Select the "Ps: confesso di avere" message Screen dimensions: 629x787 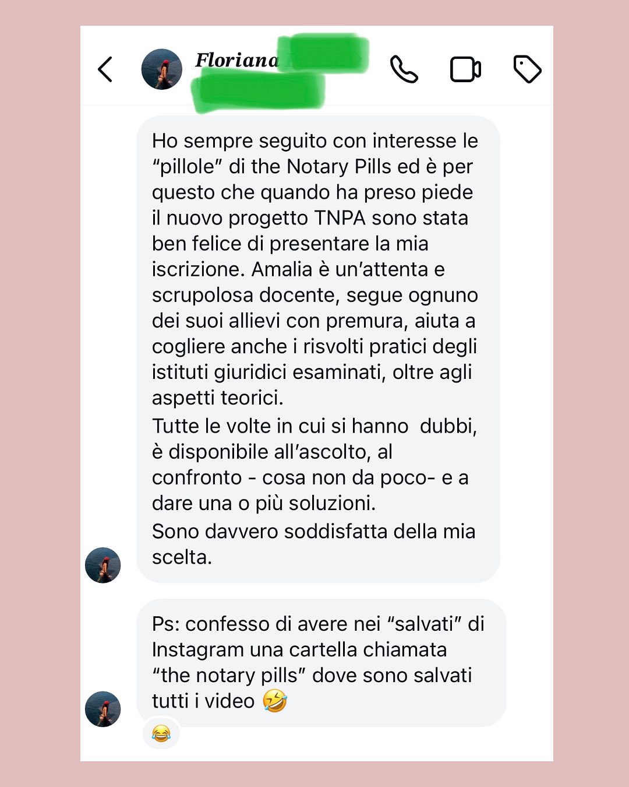(x=321, y=663)
